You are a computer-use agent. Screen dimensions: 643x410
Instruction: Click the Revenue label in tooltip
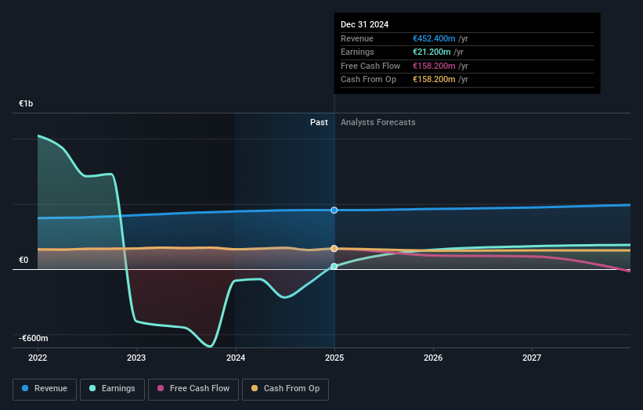[357, 38]
